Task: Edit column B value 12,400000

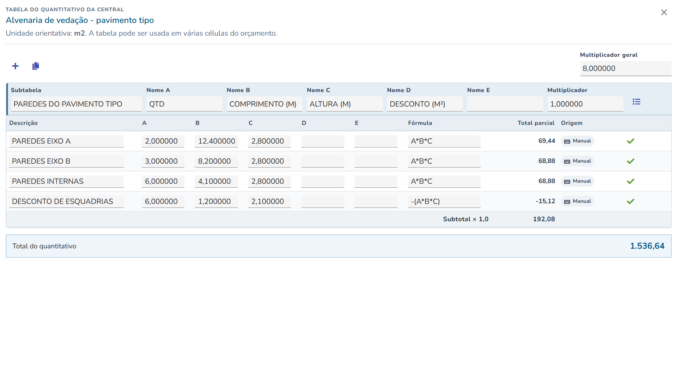Action: (216, 141)
